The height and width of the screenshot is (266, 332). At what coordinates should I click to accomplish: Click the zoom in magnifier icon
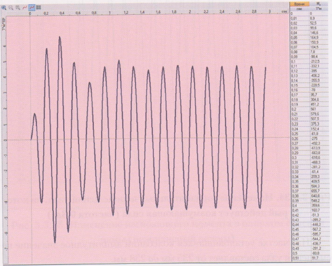(4, 8)
